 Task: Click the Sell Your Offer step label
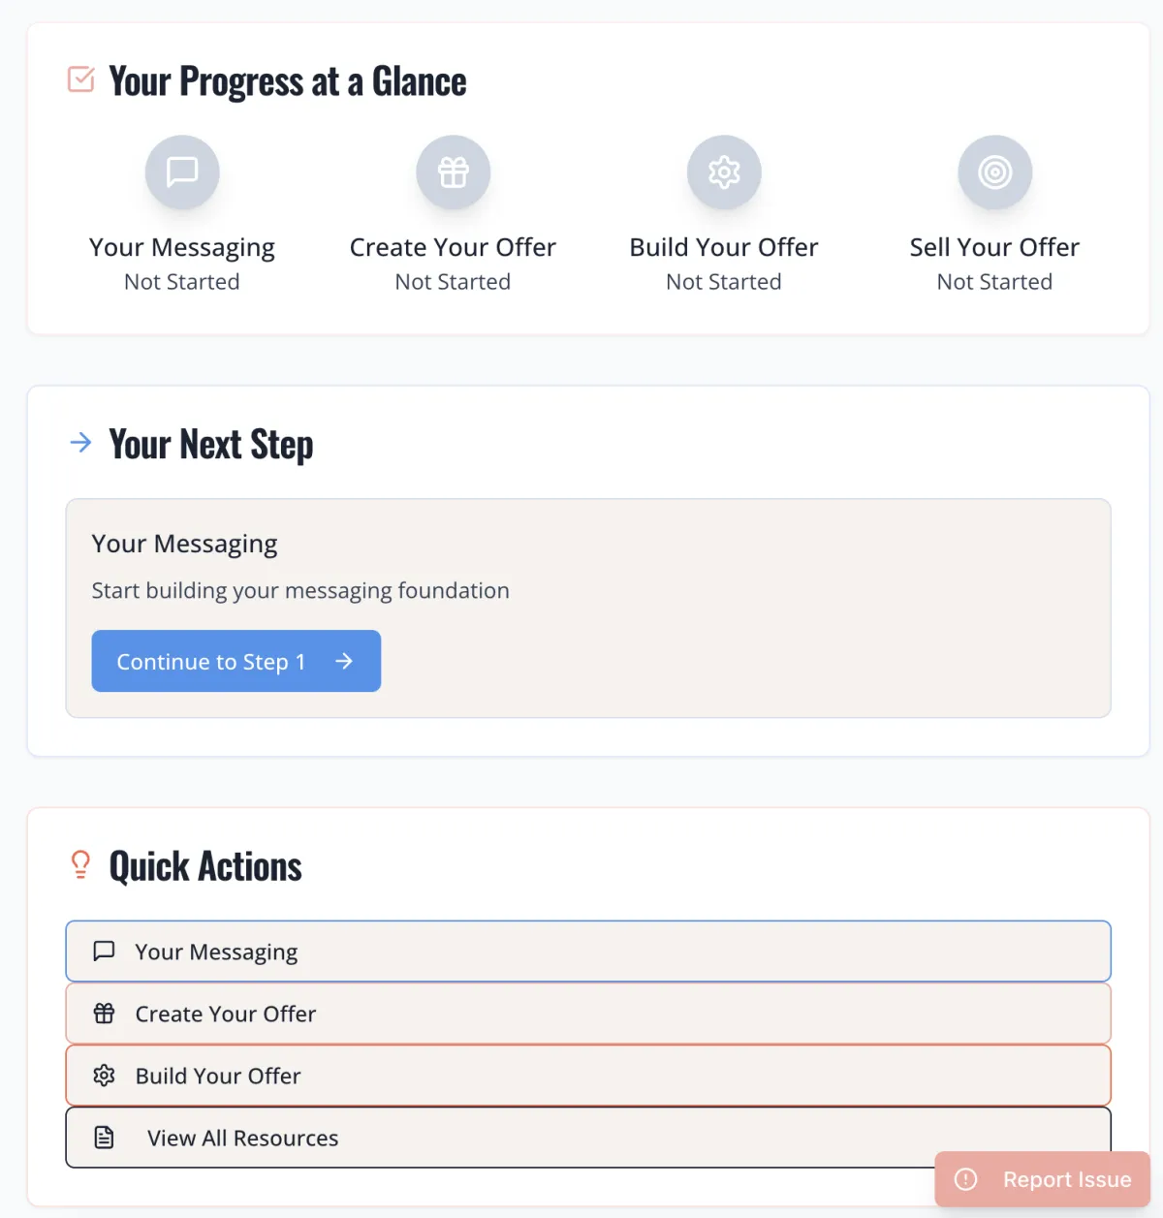(x=994, y=248)
